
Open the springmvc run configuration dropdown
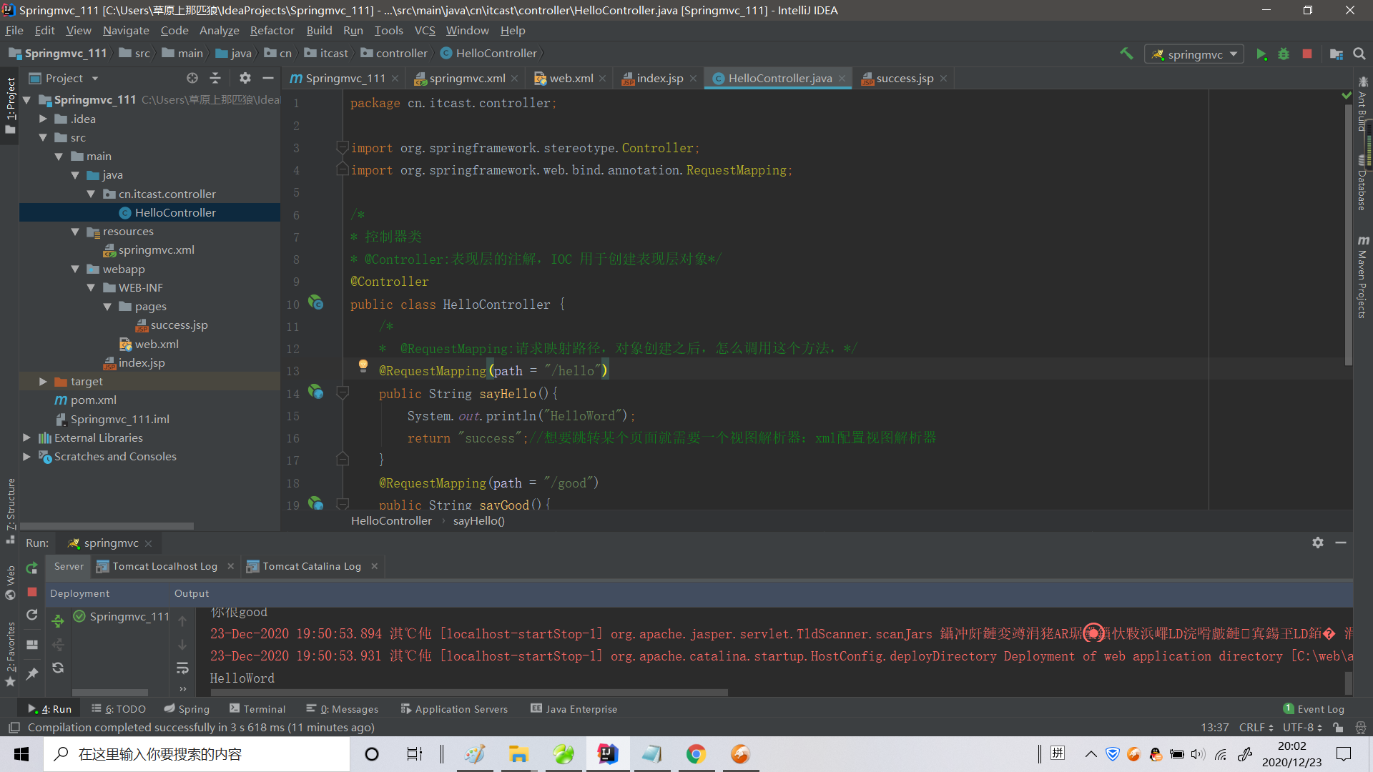tap(1194, 54)
